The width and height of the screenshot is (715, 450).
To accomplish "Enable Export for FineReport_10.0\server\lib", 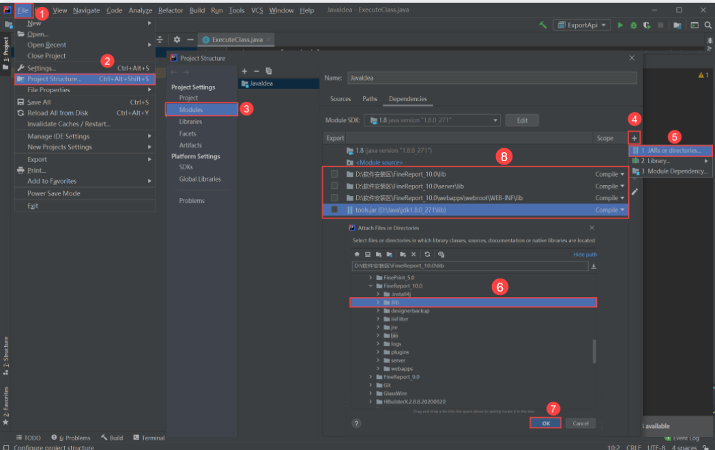I will tap(334, 186).
